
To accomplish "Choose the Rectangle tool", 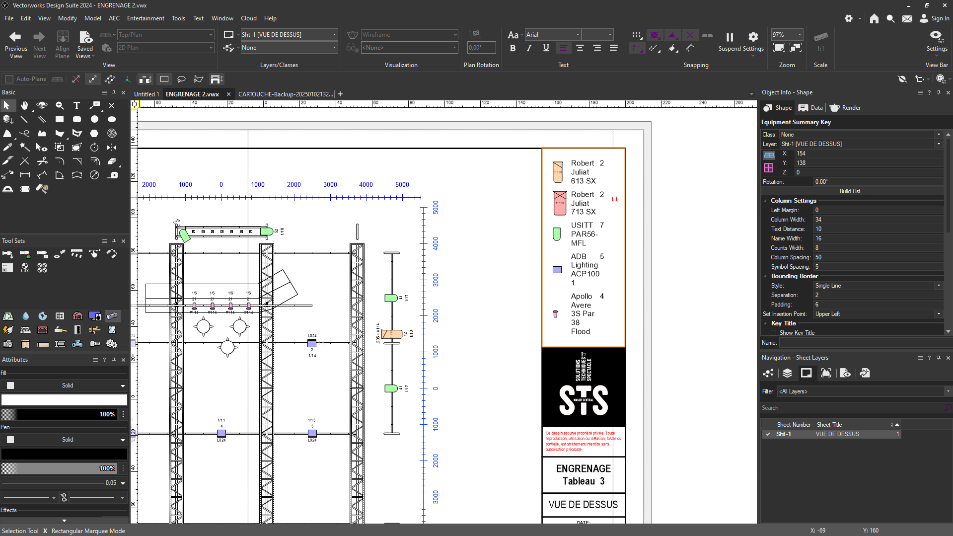I will (60, 119).
